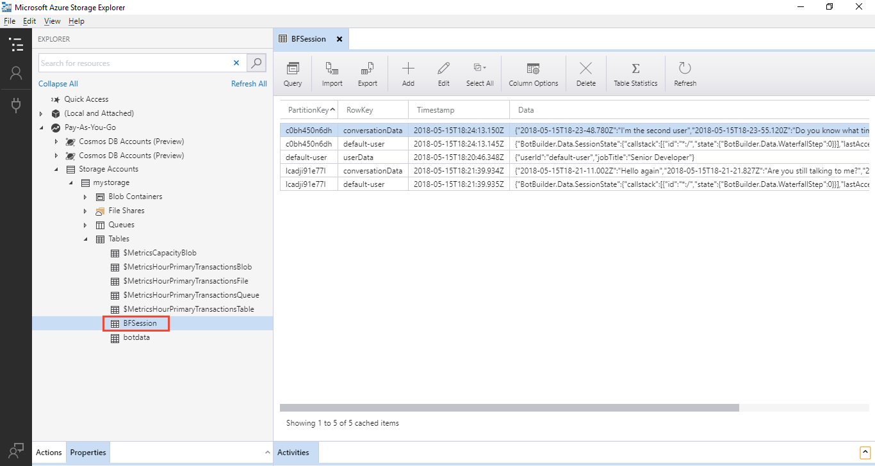This screenshot has height=466, width=875.
Task: Switch to the Properties tab
Action: tap(87, 452)
